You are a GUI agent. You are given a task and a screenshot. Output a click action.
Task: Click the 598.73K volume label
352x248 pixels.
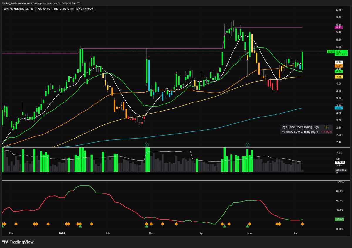[341, 171]
